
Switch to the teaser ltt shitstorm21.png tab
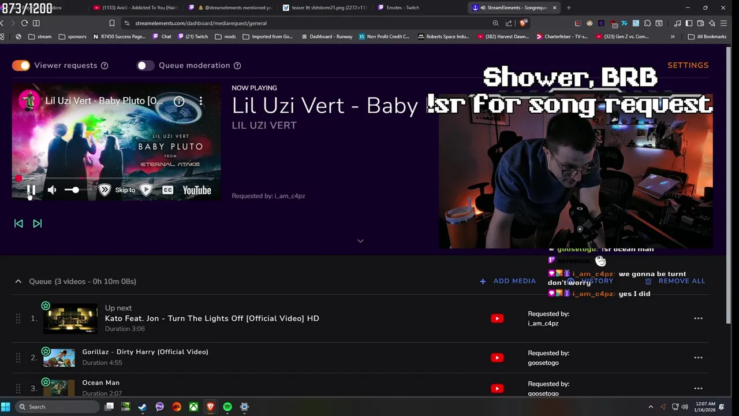tap(324, 8)
